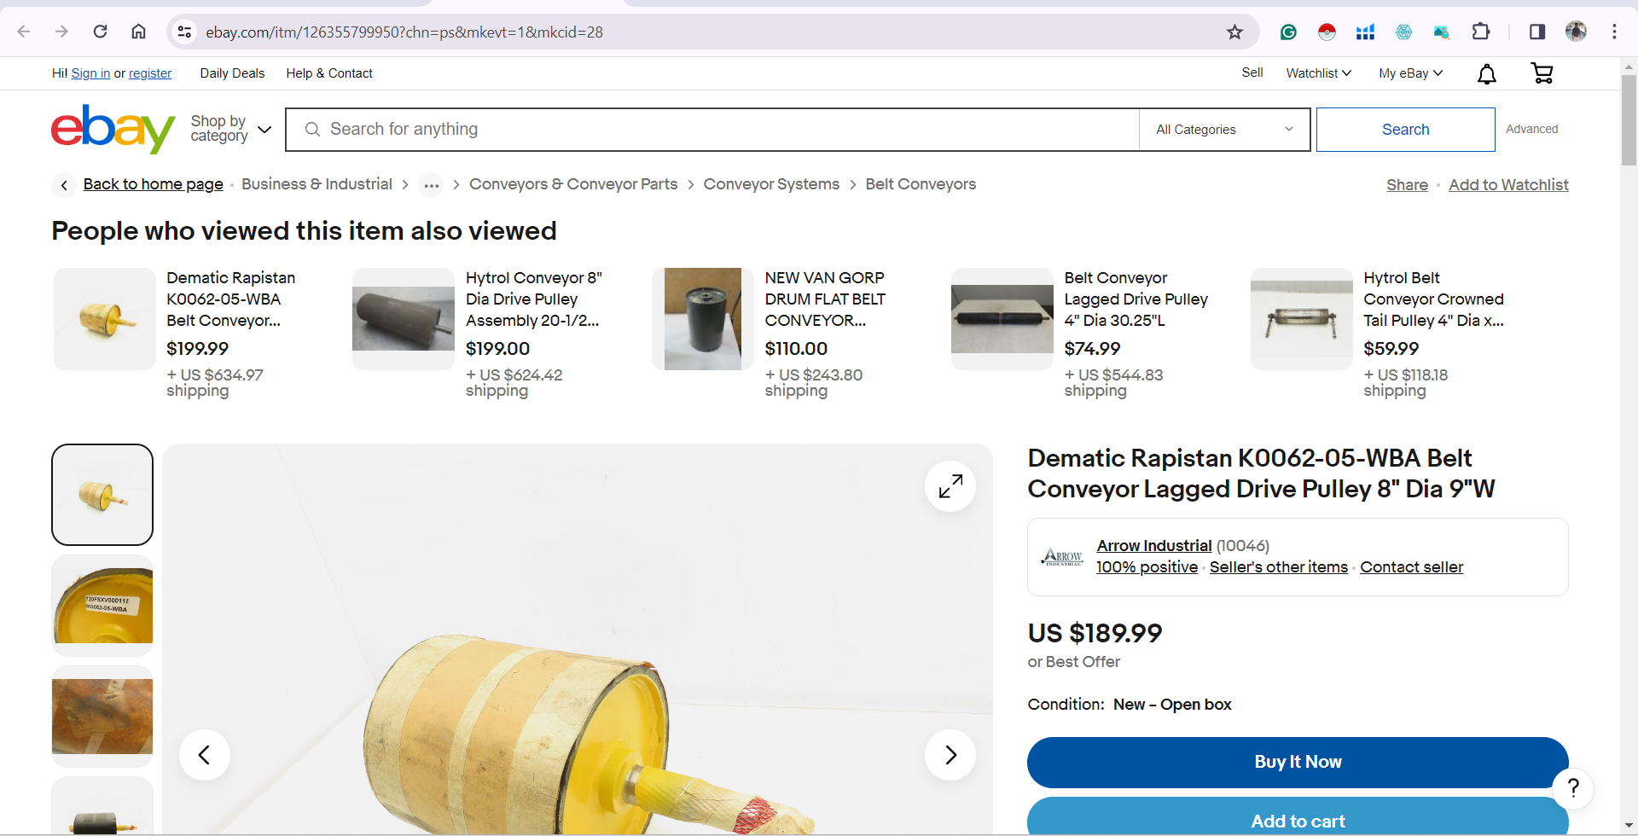
Task: Select second thumbnail showing label sticker
Action: (102, 606)
